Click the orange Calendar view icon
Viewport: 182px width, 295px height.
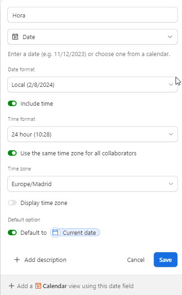pos(38,286)
